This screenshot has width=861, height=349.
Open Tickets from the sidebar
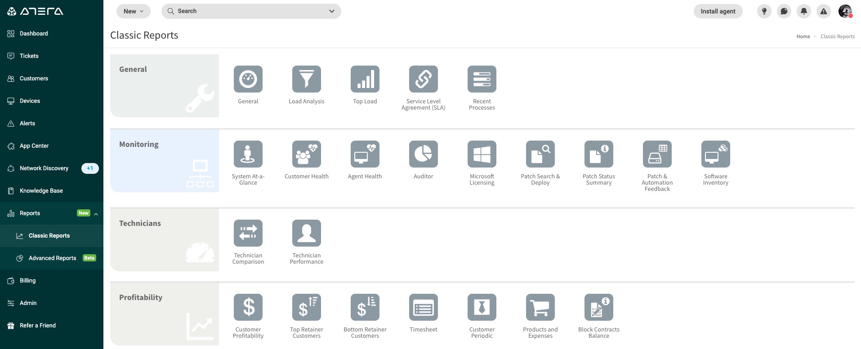(x=29, y=56)
